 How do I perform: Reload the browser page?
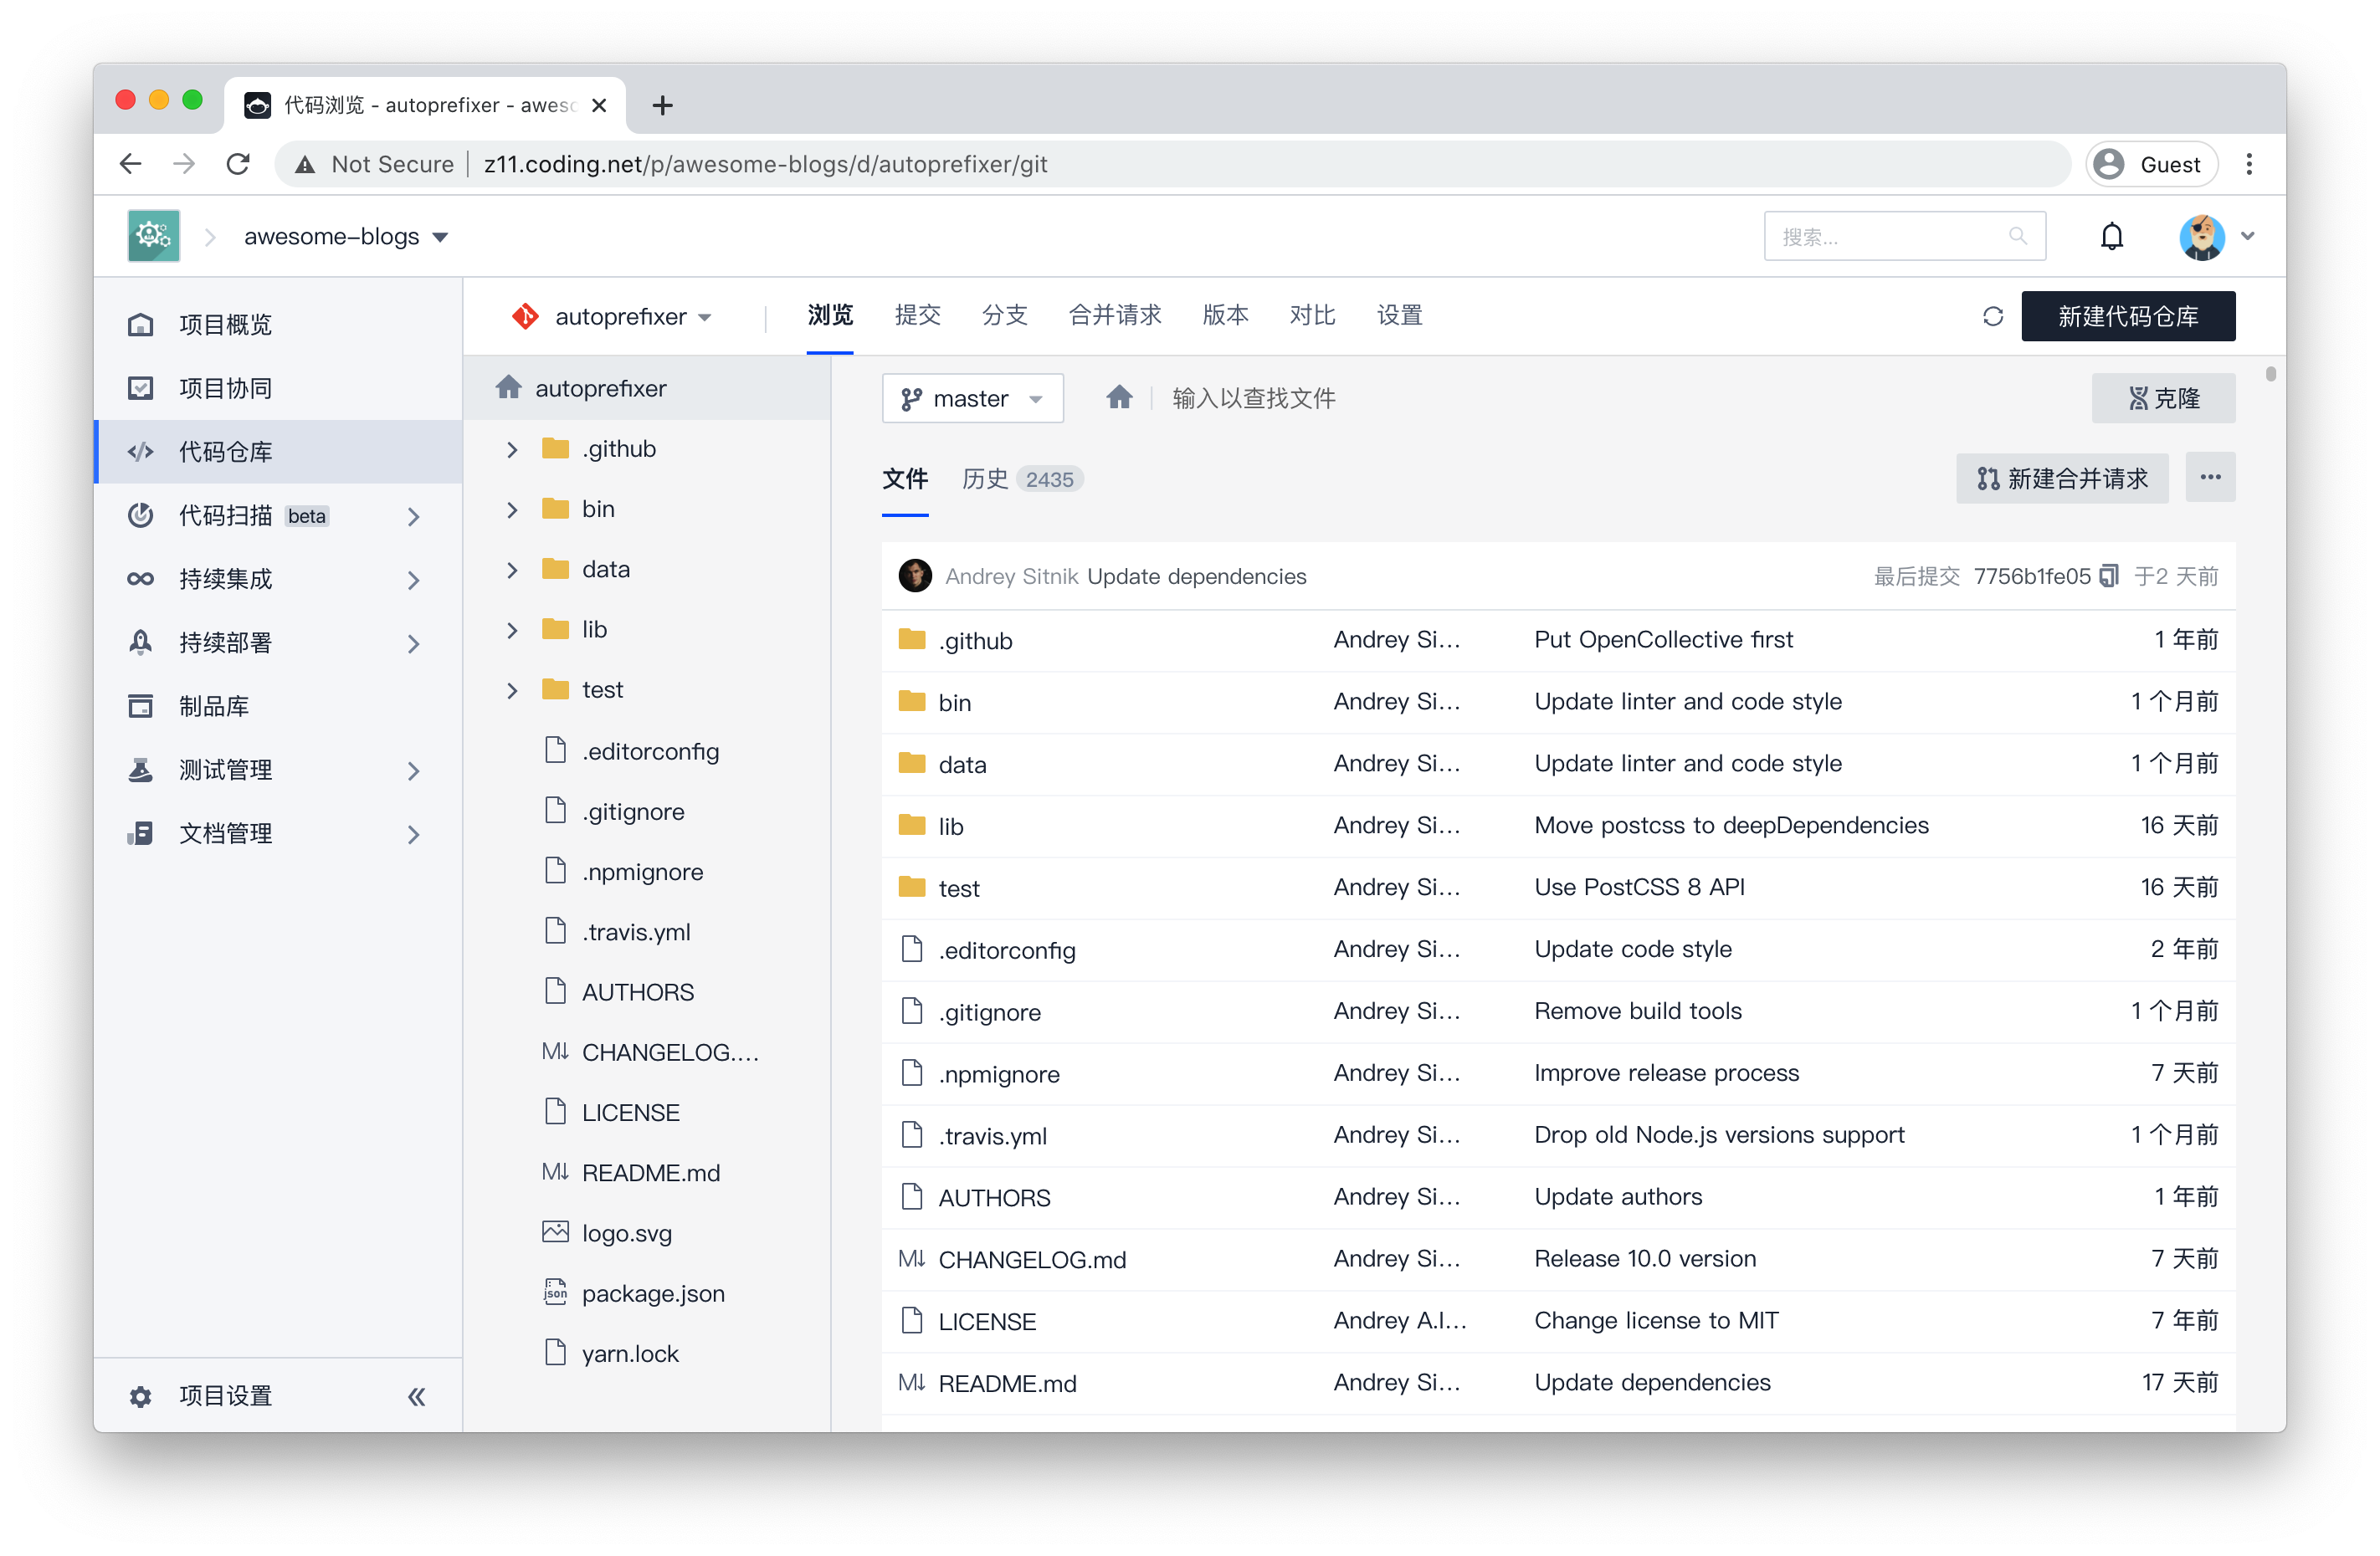[238, 164]
